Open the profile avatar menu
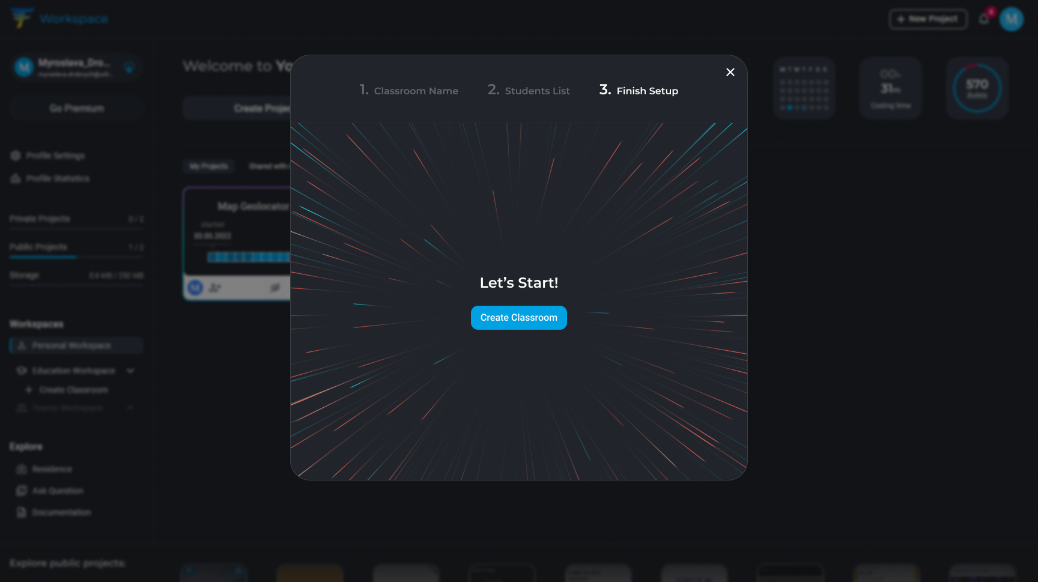 pyautogui.click(x=1012, y=19)
